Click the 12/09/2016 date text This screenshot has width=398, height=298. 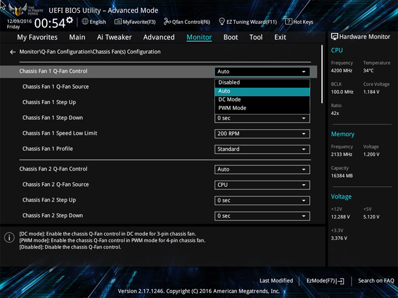19,22
